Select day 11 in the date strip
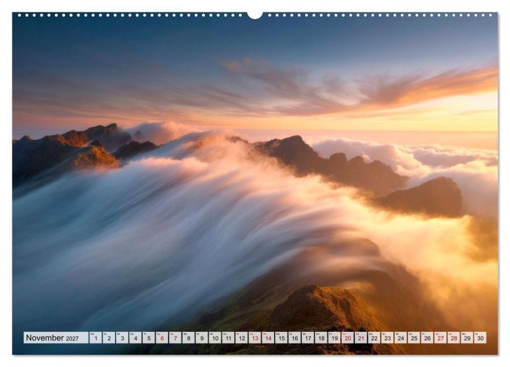The width and height of the screenshot is (510, 367). click(228, 338)
